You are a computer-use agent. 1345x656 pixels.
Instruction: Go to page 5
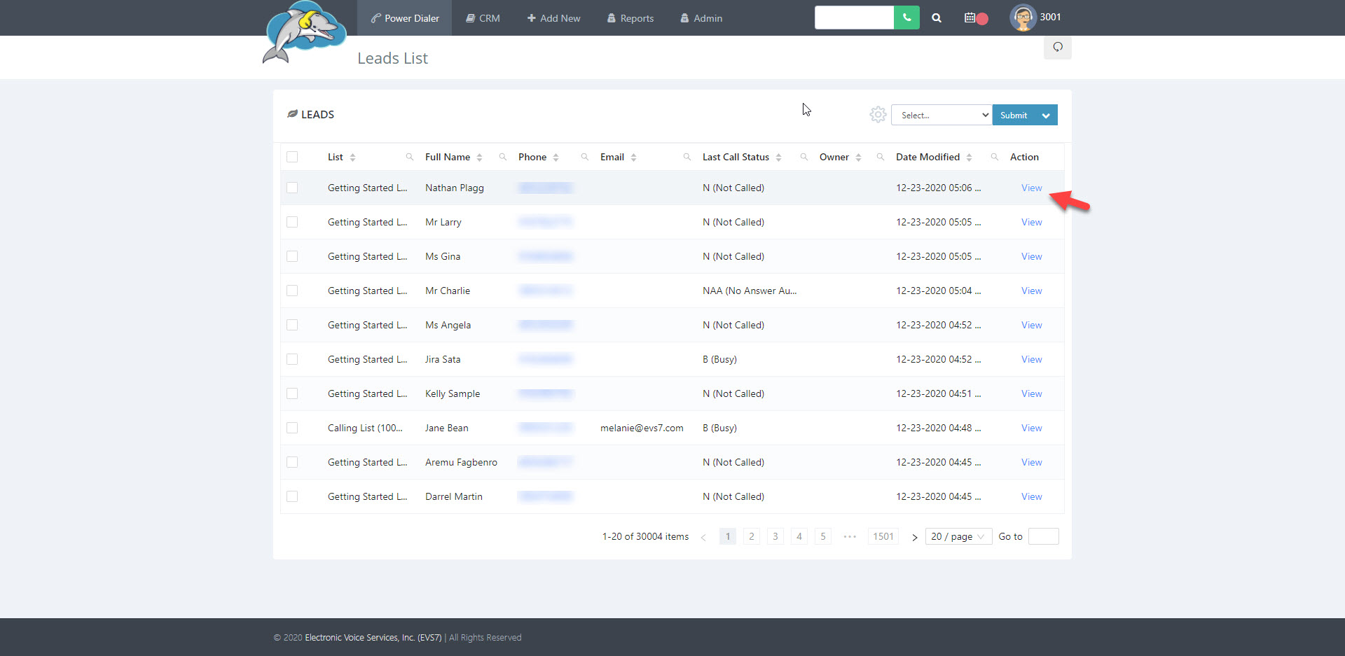click(x=823, y=536)
